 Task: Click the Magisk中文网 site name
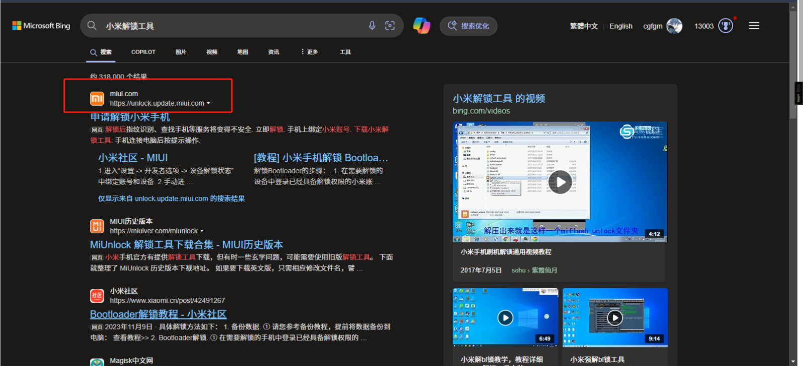pos(131,360)
